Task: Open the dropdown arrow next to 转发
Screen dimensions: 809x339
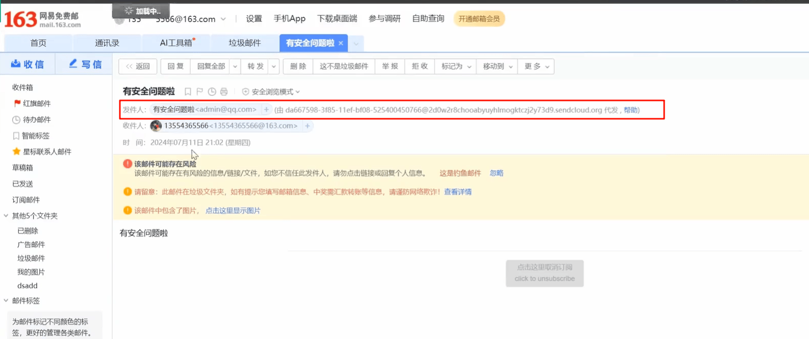Action: [x=274, y=66]
